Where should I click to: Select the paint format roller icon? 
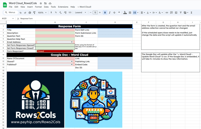tap(34, 13)
